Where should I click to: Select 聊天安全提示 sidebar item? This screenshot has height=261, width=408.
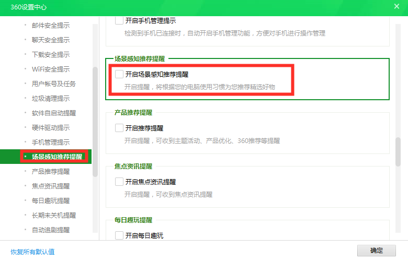tap(51, 40)
